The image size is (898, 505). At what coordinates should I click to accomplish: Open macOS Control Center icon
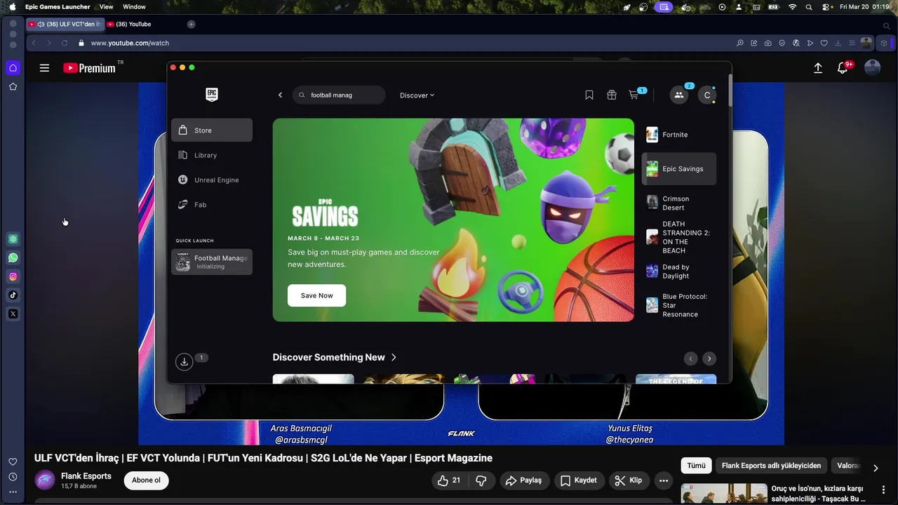point(825,6)
